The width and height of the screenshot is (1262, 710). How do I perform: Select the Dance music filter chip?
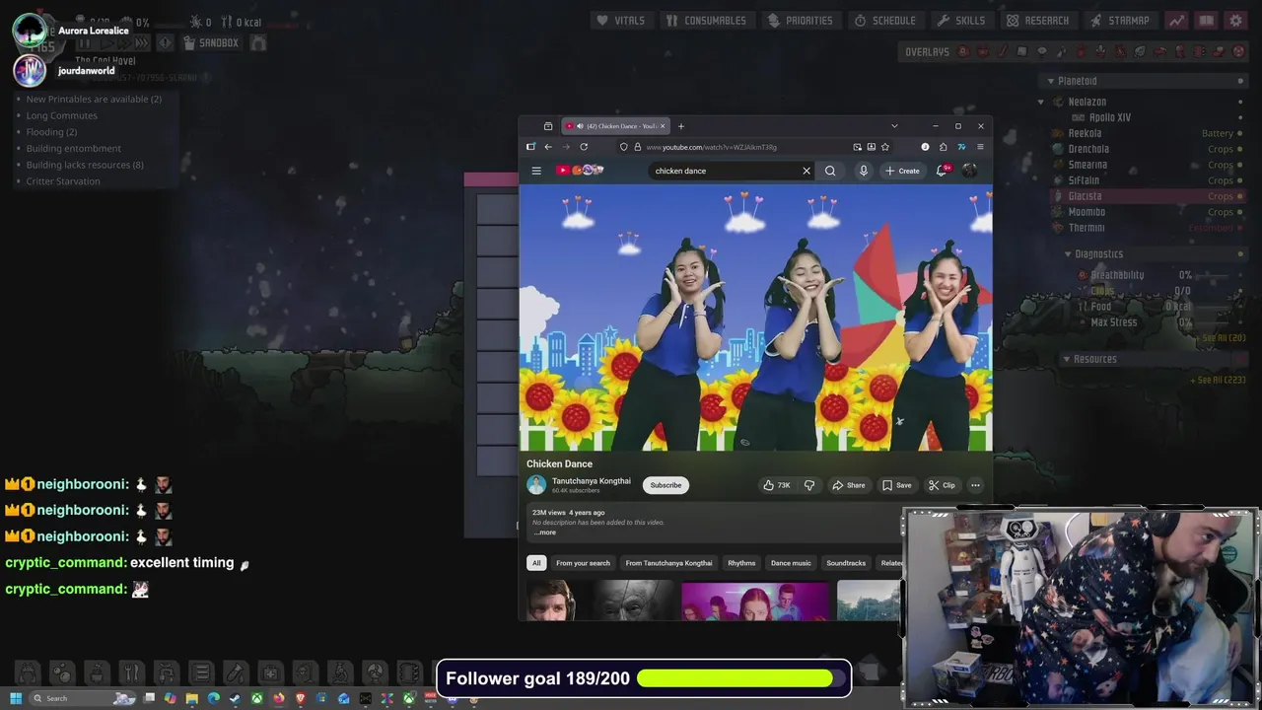tap(791, 563)
